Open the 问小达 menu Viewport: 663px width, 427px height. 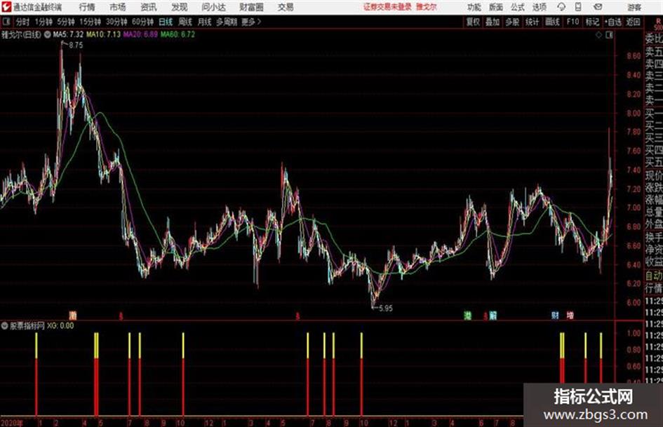coord(213,7)
